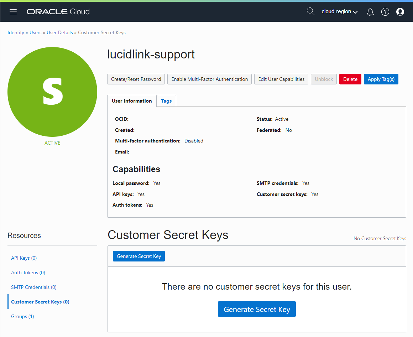Click the Customer Secret Keys section heading

click(168, 235)
